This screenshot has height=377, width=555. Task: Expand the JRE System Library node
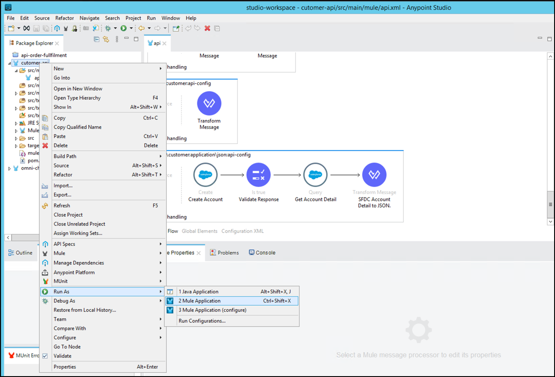click(x=17, y=123)
